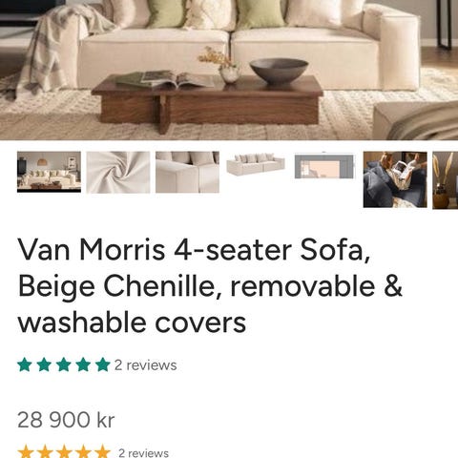The height and width of the screenshot is (458, 458).
Task: Click the last orange rating star
Action: click(x=103, y=452)
